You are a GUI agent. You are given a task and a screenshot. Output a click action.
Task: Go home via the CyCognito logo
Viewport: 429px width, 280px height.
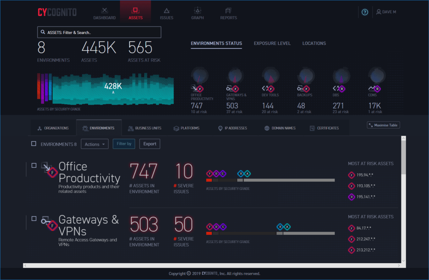57,12
